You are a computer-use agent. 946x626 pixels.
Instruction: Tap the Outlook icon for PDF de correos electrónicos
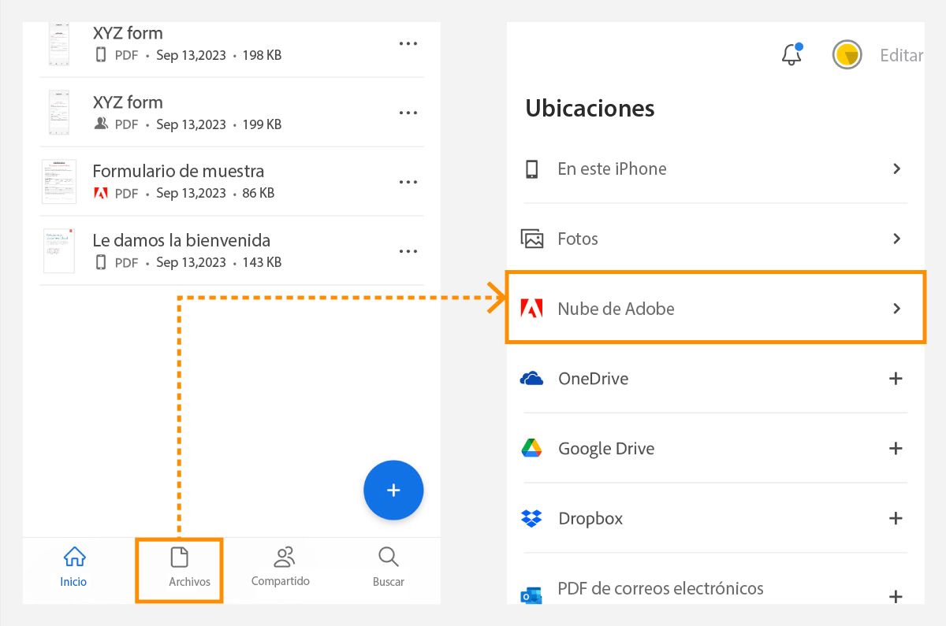point(532,589)
